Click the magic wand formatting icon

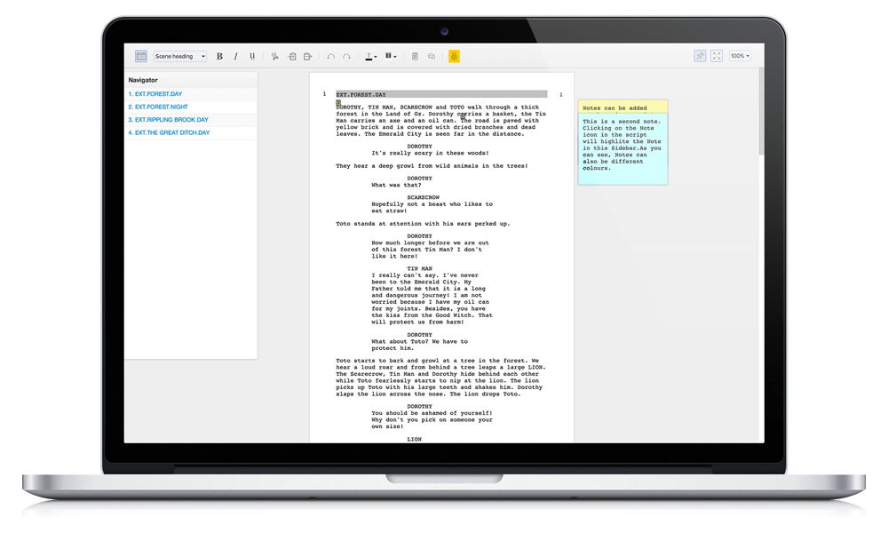click(700, 56)
